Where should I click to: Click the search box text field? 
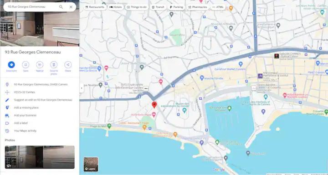coord(31,7)
